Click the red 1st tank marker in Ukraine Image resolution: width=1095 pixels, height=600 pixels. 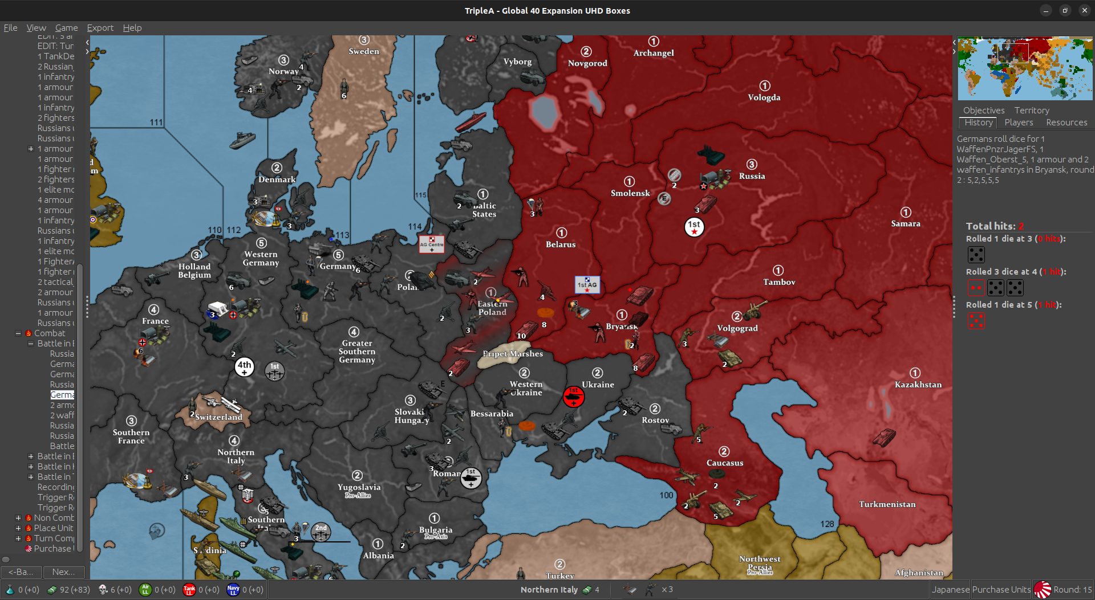click(573, 397)
